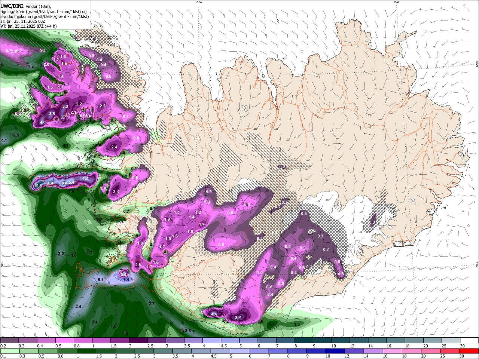Click the 5.1 precipitation value on the map
The width and height of the screenshot is (479, 359).
pyautogui.click(x=100, y=280)
